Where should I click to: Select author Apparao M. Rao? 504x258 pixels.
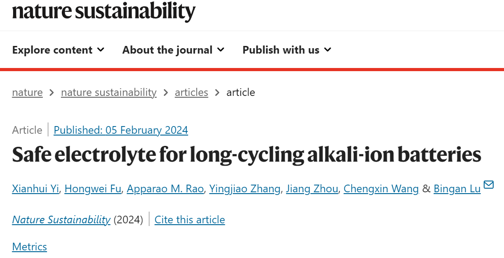coord(165,189)
